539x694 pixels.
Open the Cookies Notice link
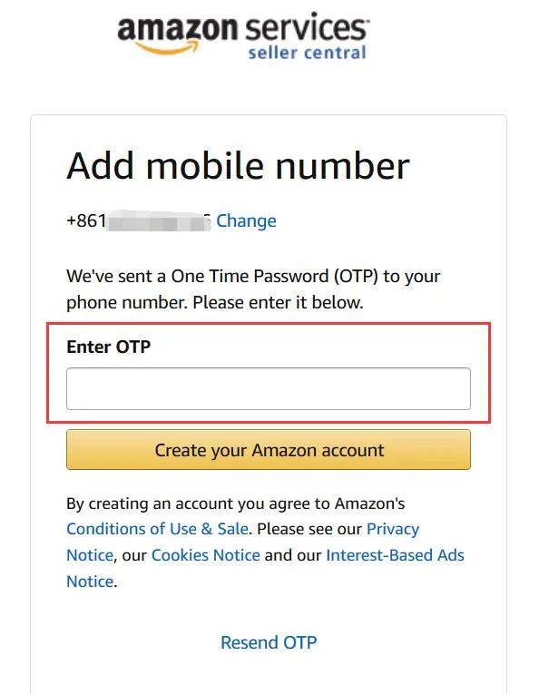[206, 555]
